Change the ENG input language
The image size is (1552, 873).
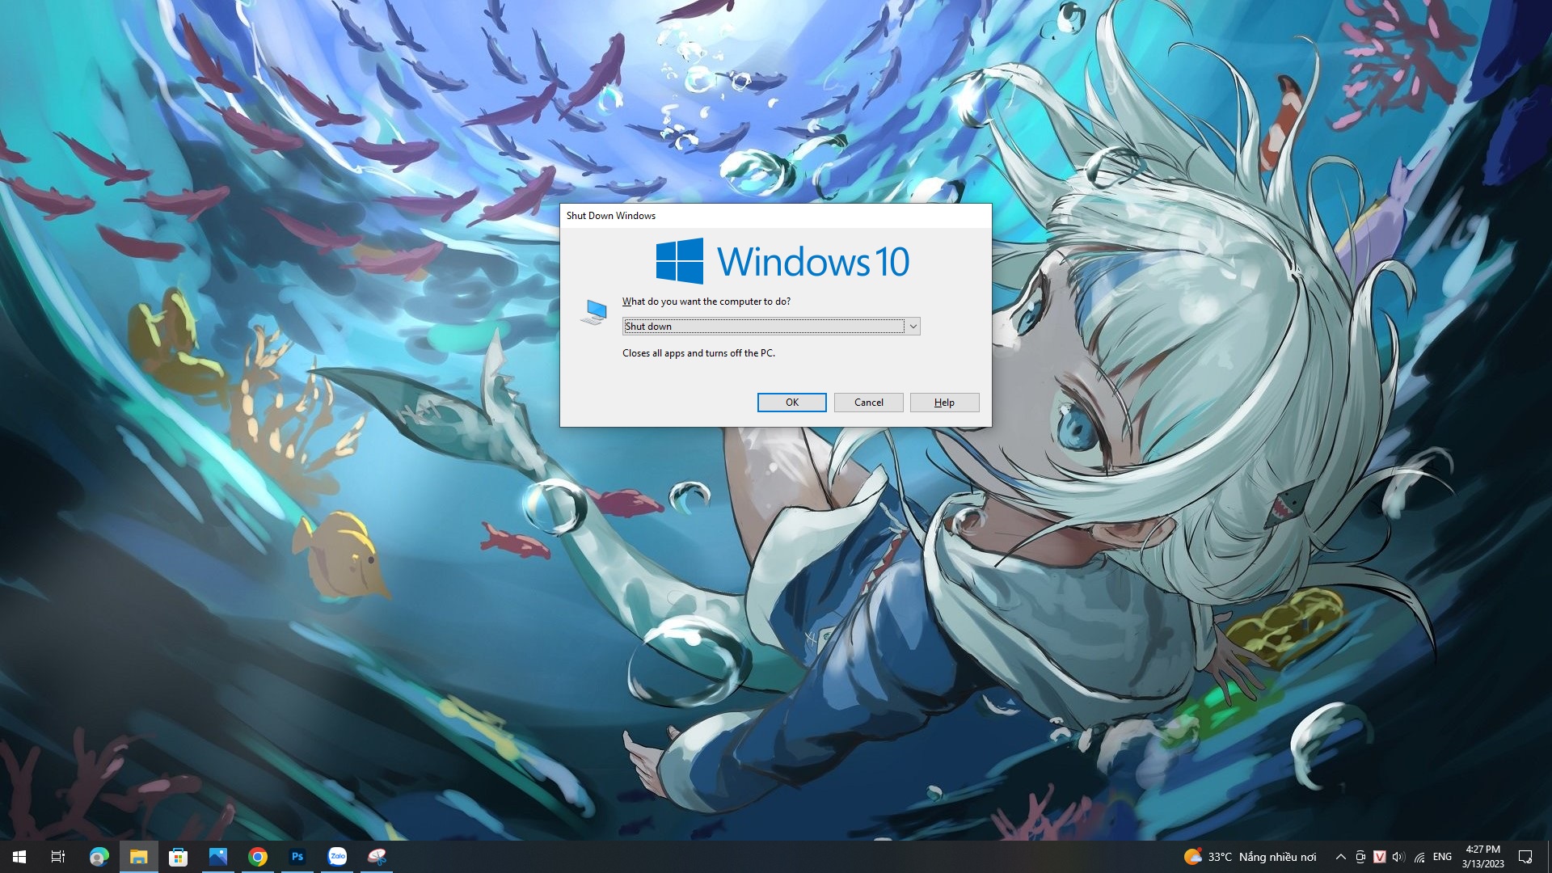tap(1442, 857)
